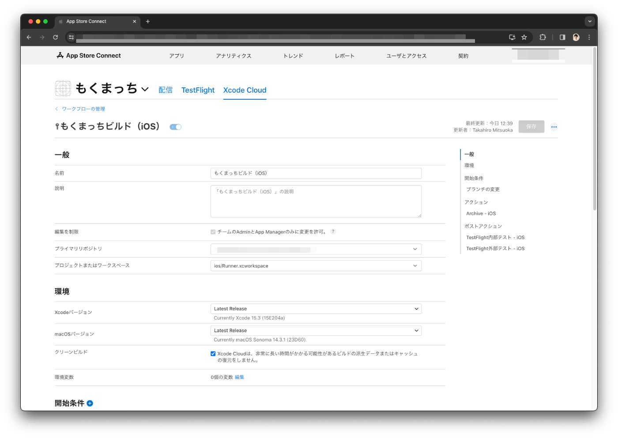Expand the tab search dropdown arrow
The width and height of the screenshot is (618, 438).
coord(590,21)
